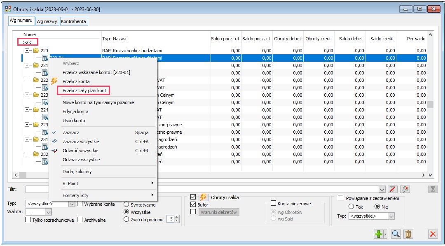The image size is (445, 246).
Task: Click the double checkmark icon beside Zaznacz wszystkie
Action: click(x=55, y=142)
